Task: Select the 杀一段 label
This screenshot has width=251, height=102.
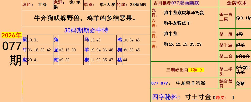Action: pos(226,34)
